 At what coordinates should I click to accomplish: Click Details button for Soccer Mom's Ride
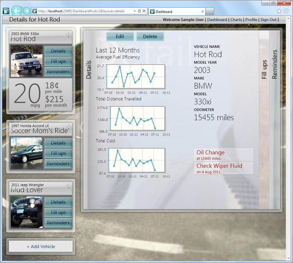click(x=58, y=143)
